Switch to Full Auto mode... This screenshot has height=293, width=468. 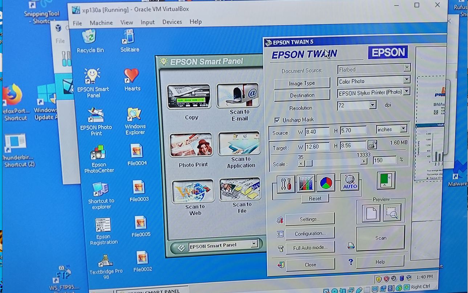coord(310,248)
